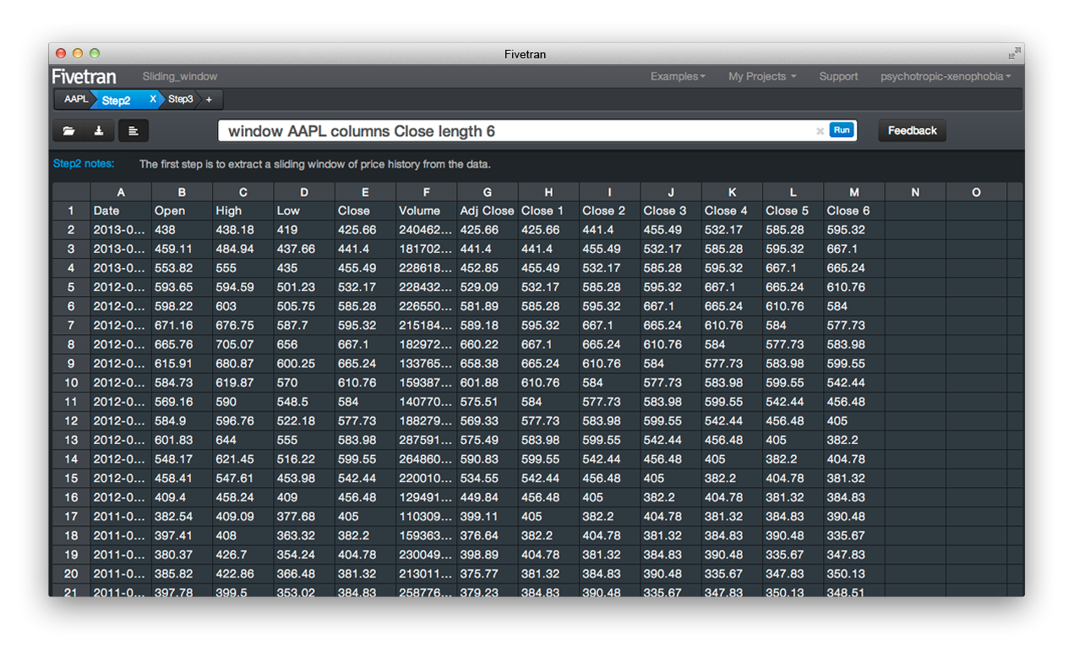Image resolution: width=1074 pixels, height=663 pixels.
Task: Select the Step2 tab
Action: (117, 100)
